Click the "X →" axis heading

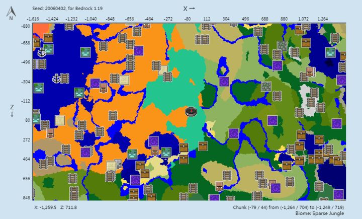point(189,9)
